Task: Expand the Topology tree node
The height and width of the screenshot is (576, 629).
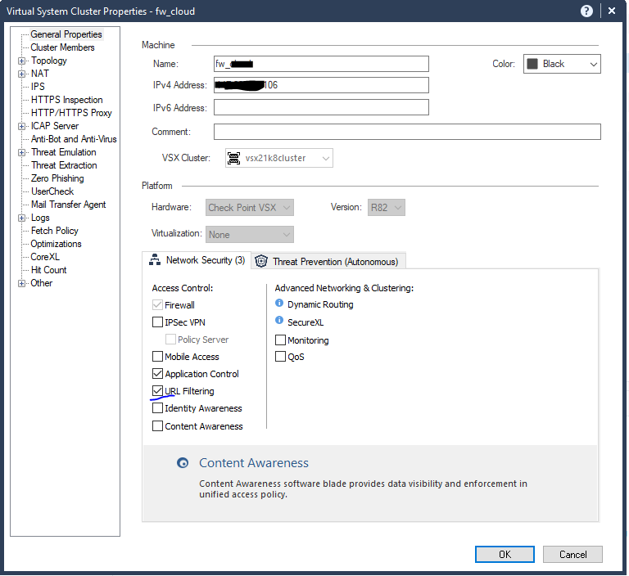Action: 21,61
